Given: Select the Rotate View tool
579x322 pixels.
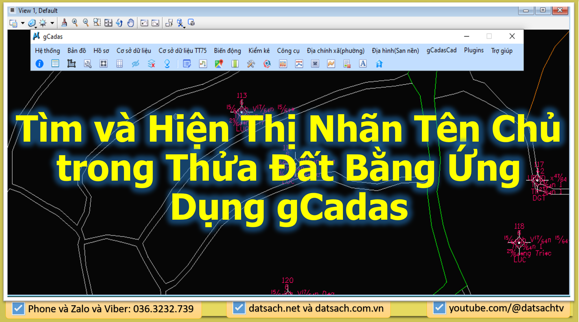Looking at the screenshot, I should pos(119,23).
